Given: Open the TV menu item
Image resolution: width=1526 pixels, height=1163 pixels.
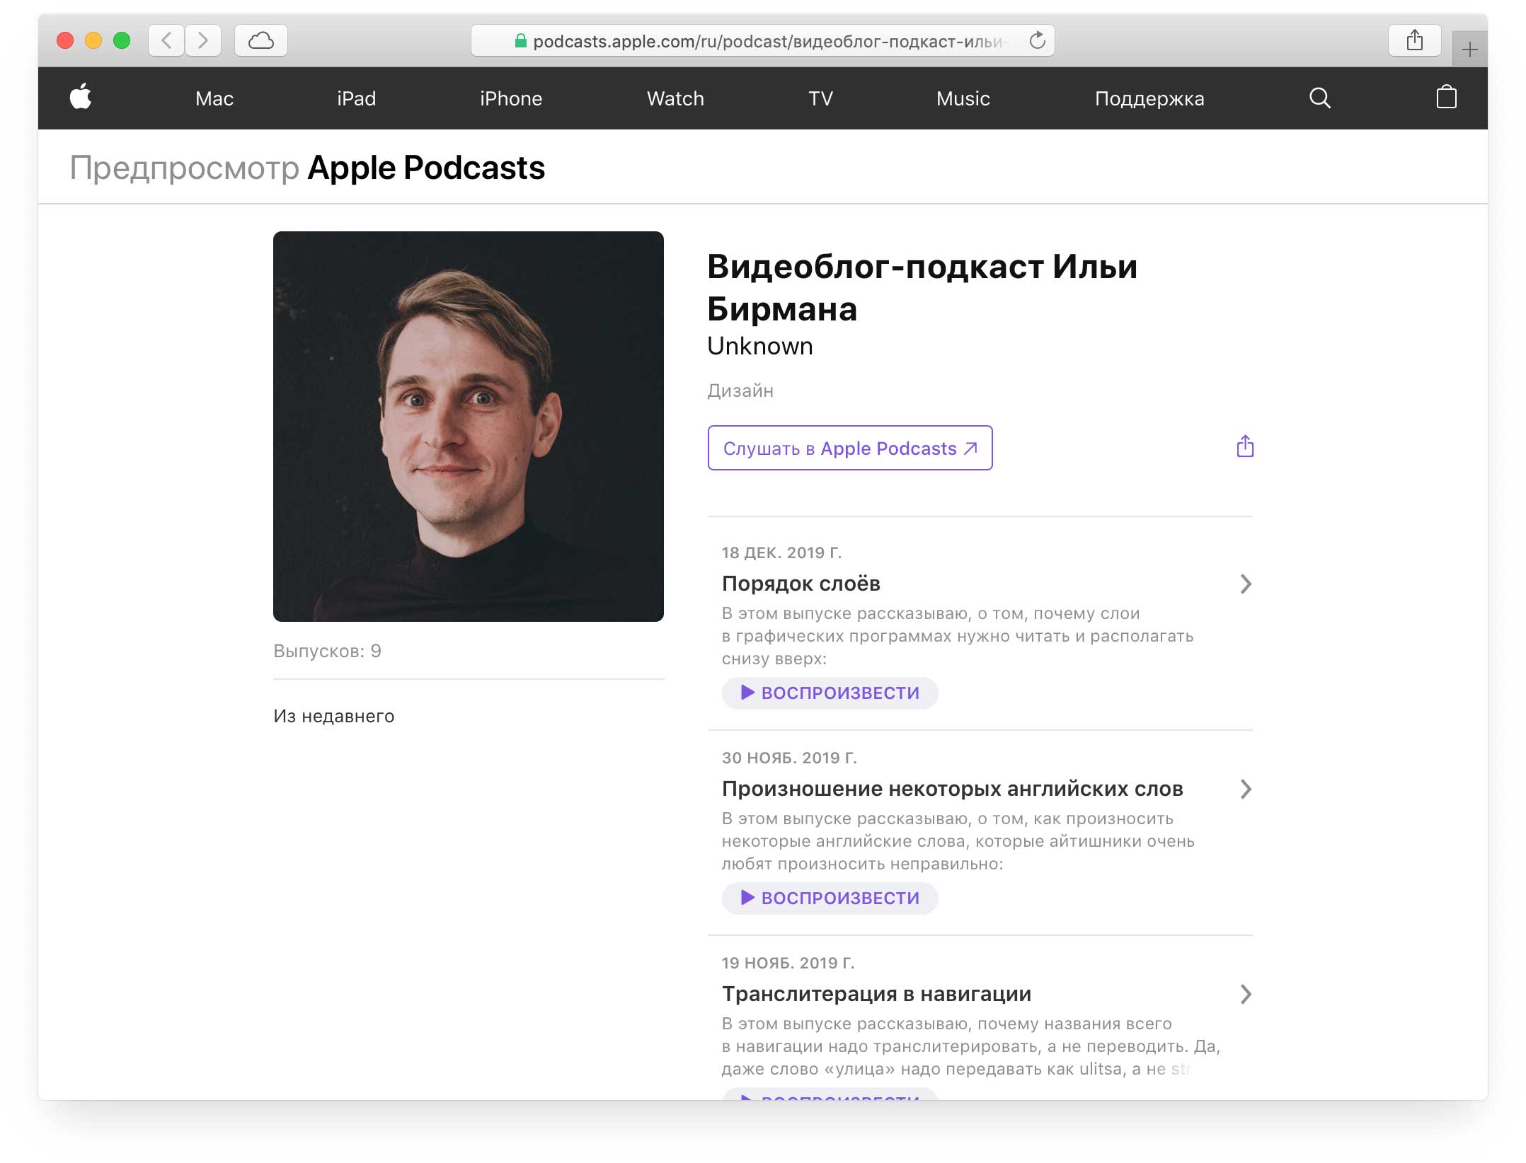Looking at the screenshot, I should click(x=820, y=98).
